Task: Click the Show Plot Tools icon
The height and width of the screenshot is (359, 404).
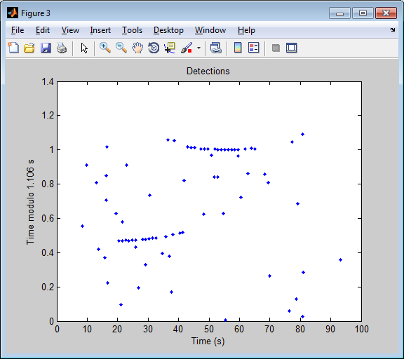Action: coord(292,48)
